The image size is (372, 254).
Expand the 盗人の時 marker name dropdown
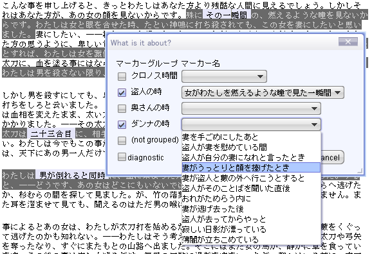[263, 92]
